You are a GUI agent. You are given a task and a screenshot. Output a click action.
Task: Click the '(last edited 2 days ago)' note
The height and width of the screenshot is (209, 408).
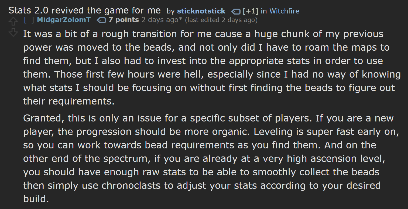[221, 20]
